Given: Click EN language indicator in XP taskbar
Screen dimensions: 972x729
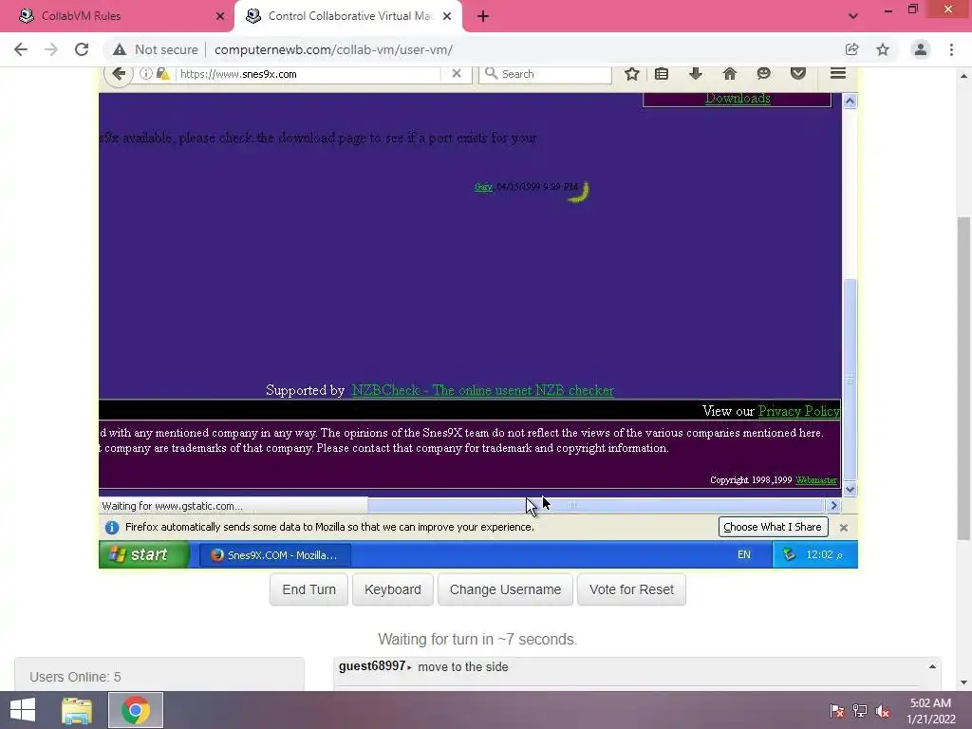Looking at the screenshot, I should (x=744, y=554).
